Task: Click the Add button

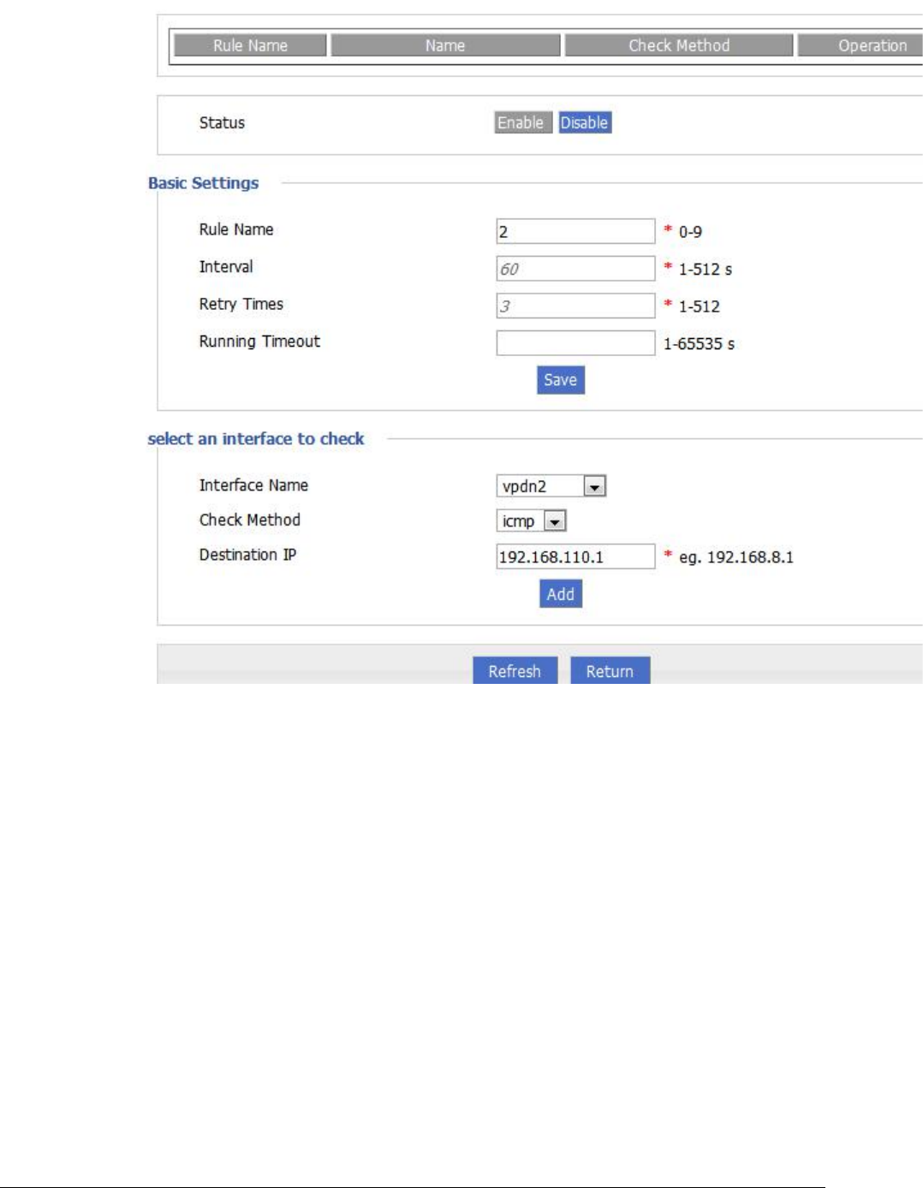Action: (561, 594)
